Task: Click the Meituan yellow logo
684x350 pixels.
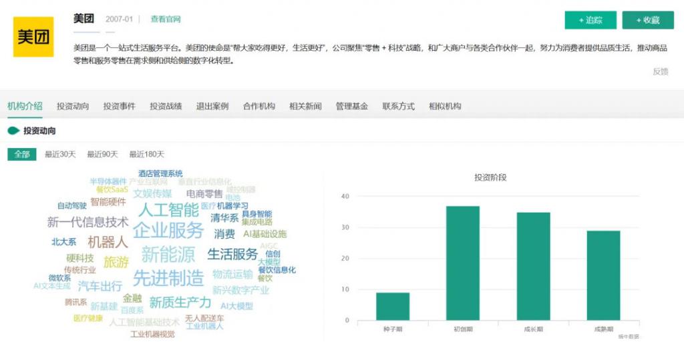Action: [x=33, y=37]
